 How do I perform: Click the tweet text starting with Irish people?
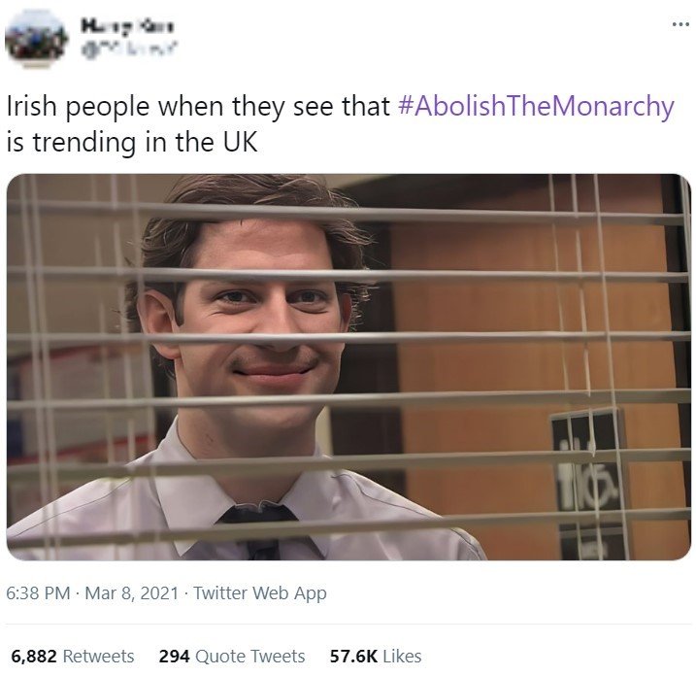[x=341, y=124]
